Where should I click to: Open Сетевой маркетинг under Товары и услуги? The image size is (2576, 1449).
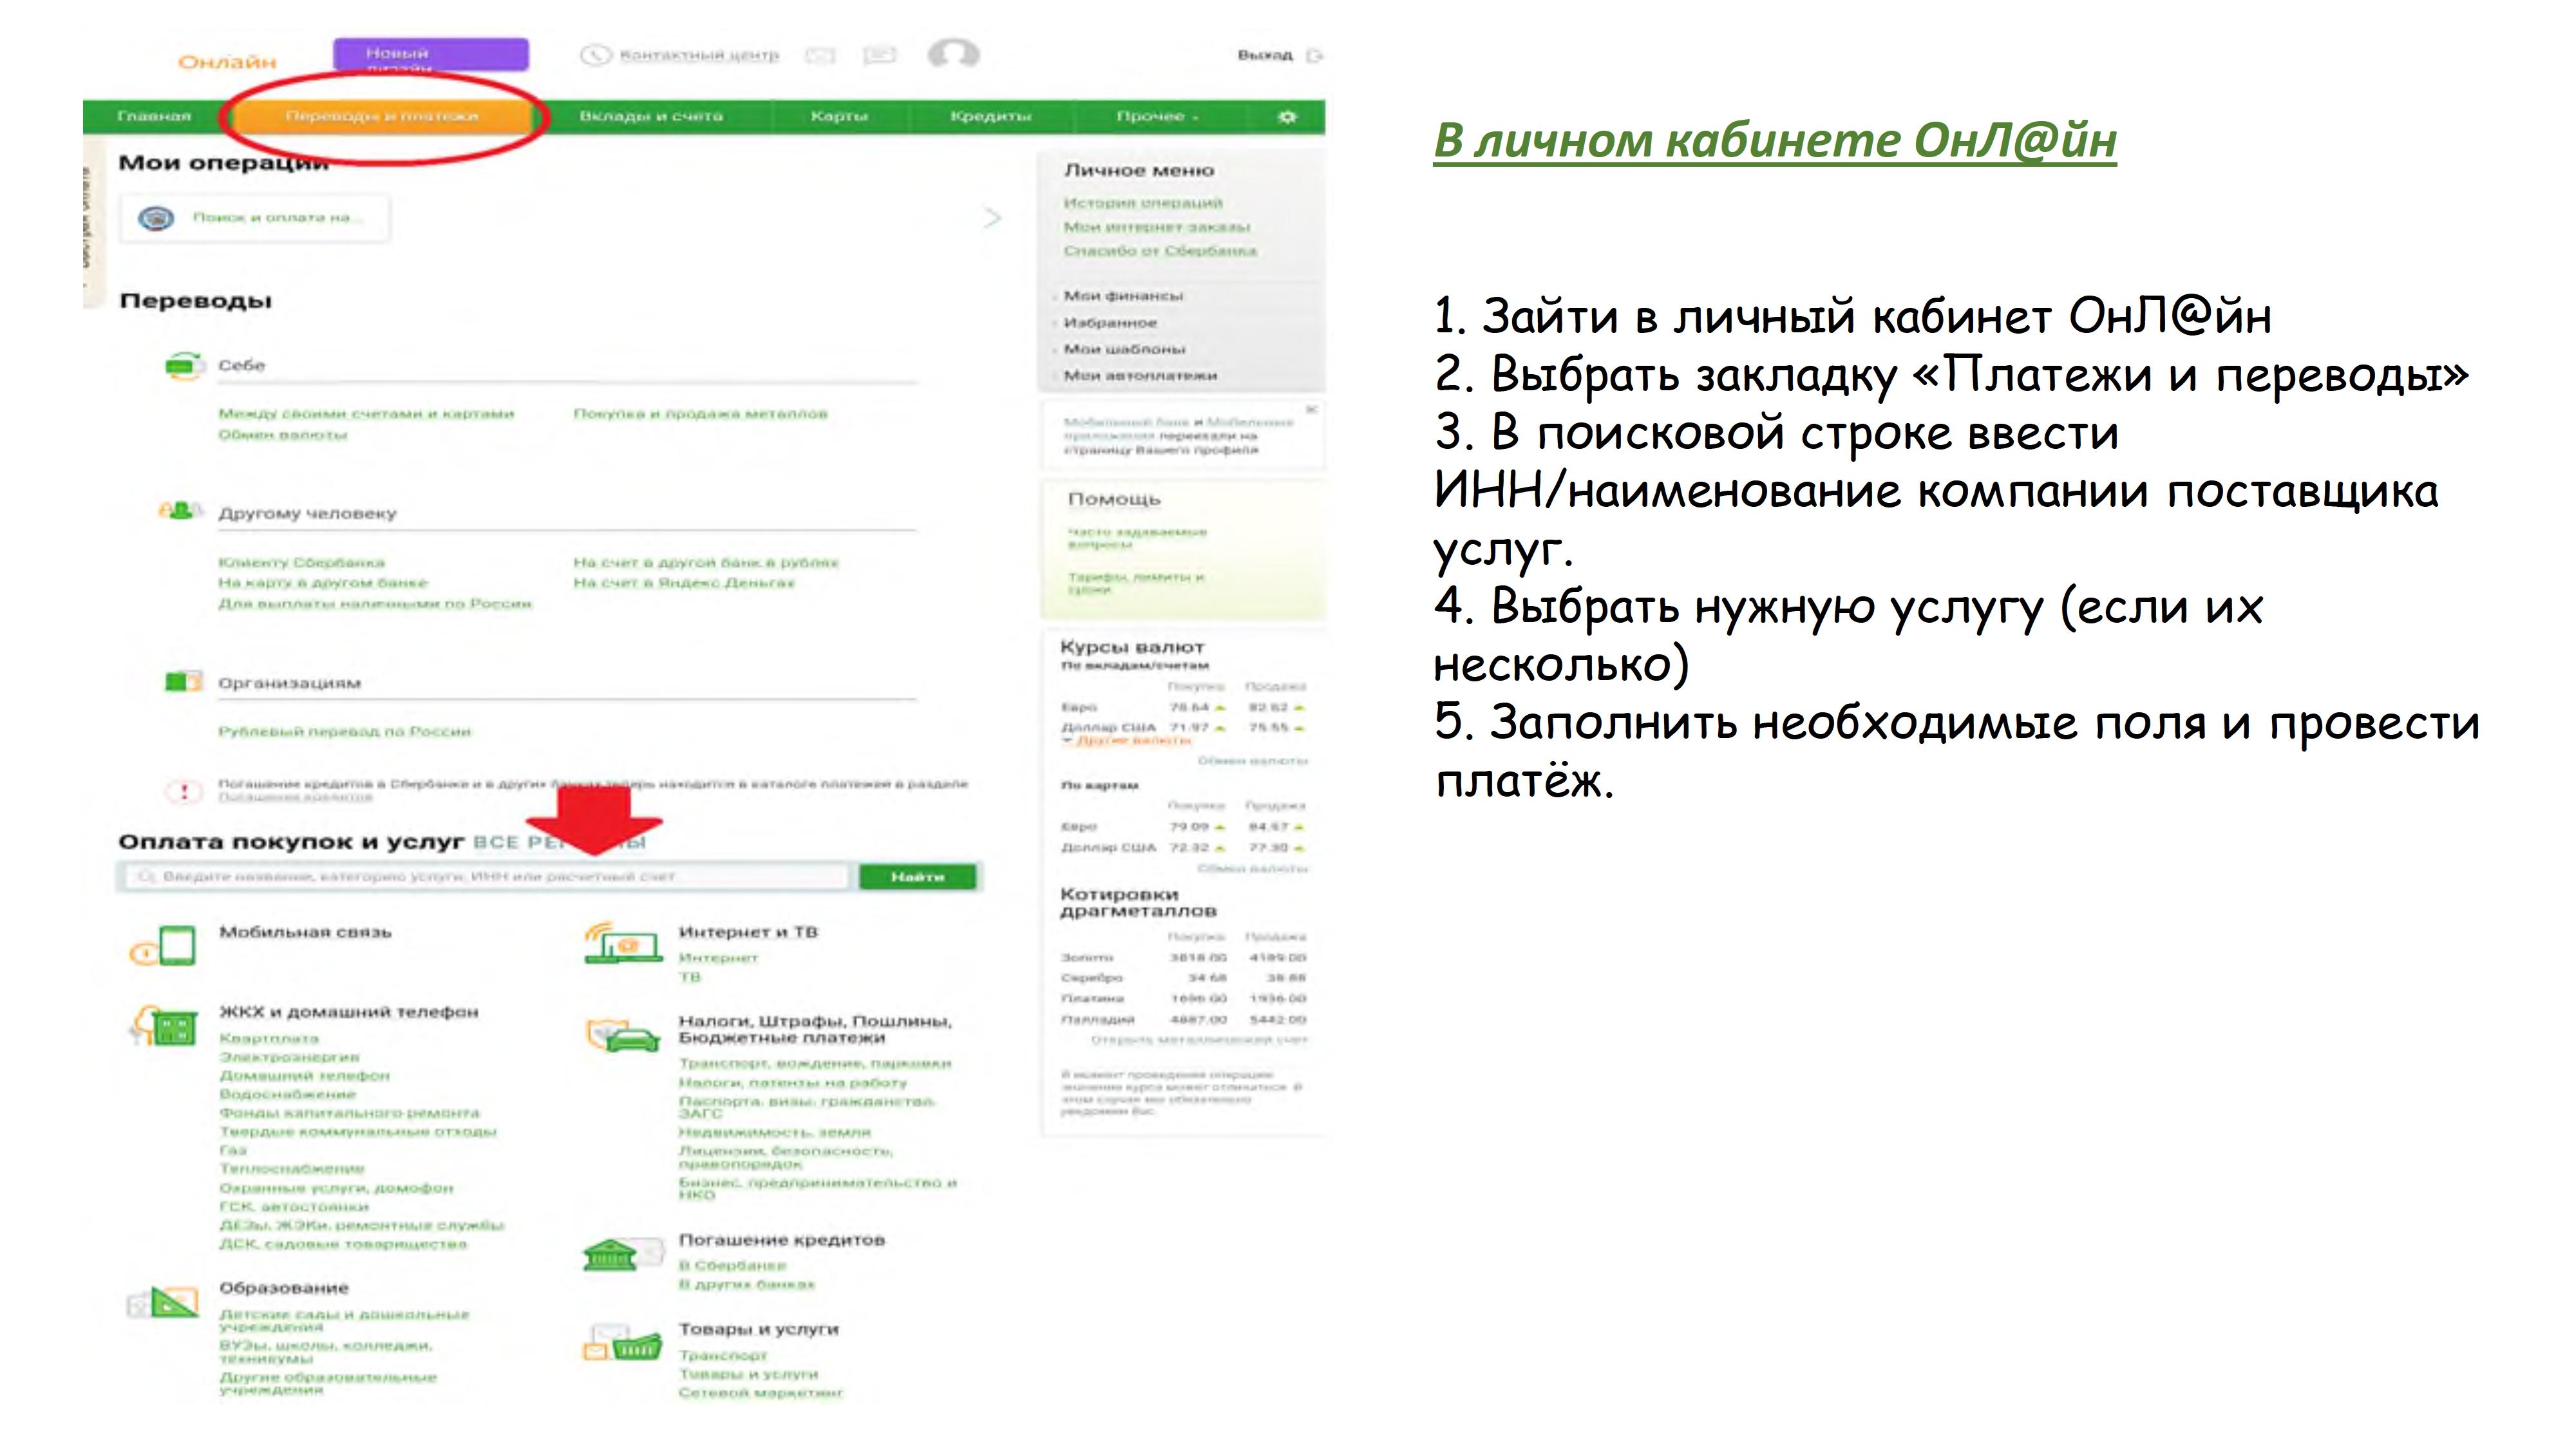click(x=761, y=1393)
